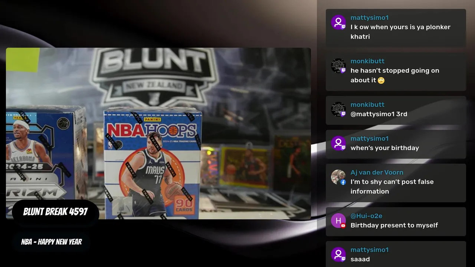Click the NBA Hoops box in the video

click(x=153, y=163)
